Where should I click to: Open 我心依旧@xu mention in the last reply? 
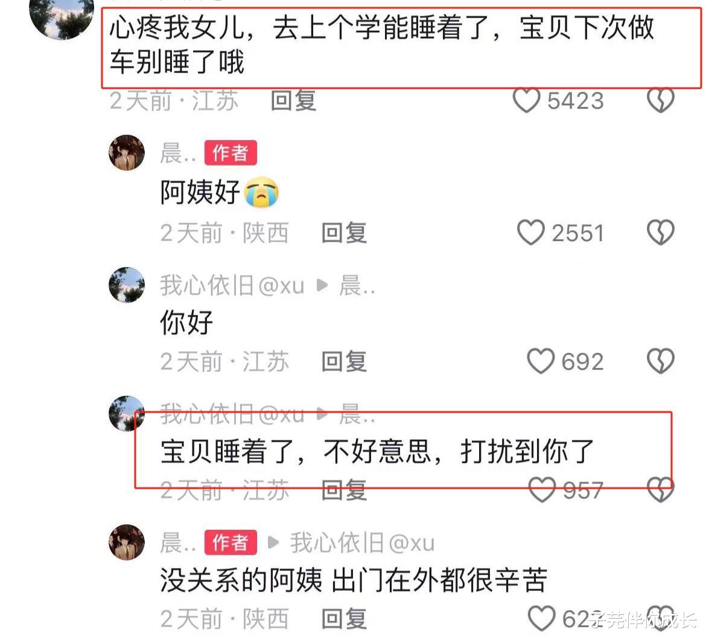tap(363, 543)
